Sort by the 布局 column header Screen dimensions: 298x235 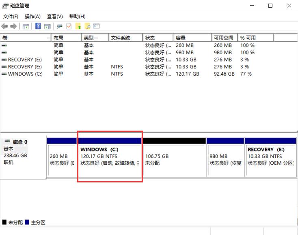point(66,38)
